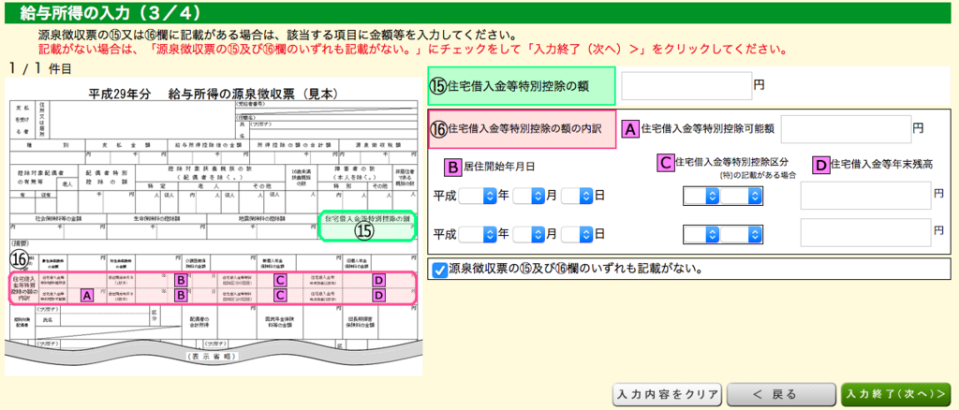
Task: Check the 源泉徴収票の⑮及び⑯欄のいずれも記載がない checkbox
Action: click(x=440, y=271)
